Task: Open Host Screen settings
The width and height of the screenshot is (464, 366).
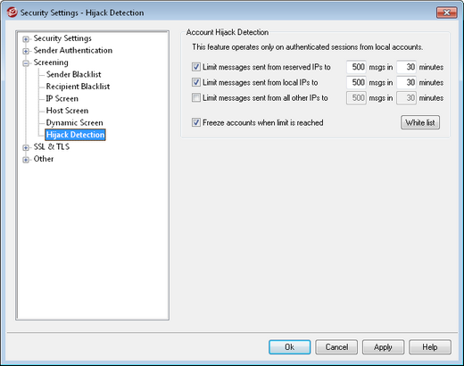Action: (x=67, y=111)
